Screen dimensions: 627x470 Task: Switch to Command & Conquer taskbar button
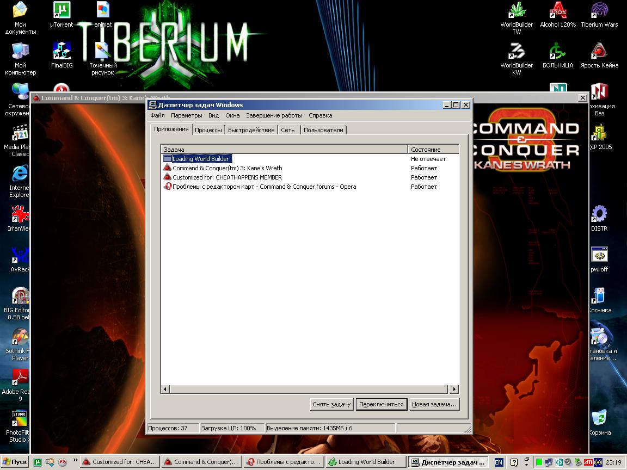(201, 462)
